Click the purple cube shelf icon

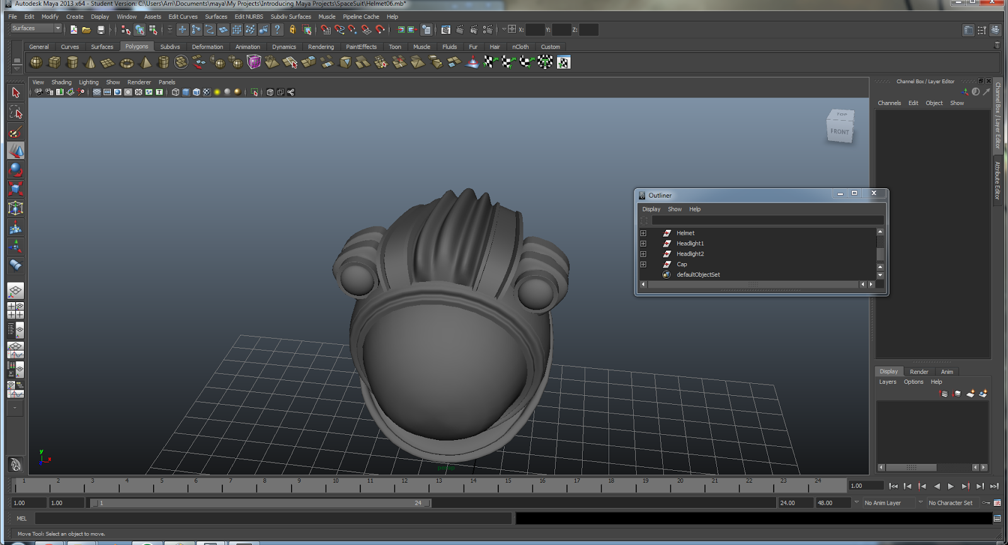pyautogui.click(x=254, y=62)
